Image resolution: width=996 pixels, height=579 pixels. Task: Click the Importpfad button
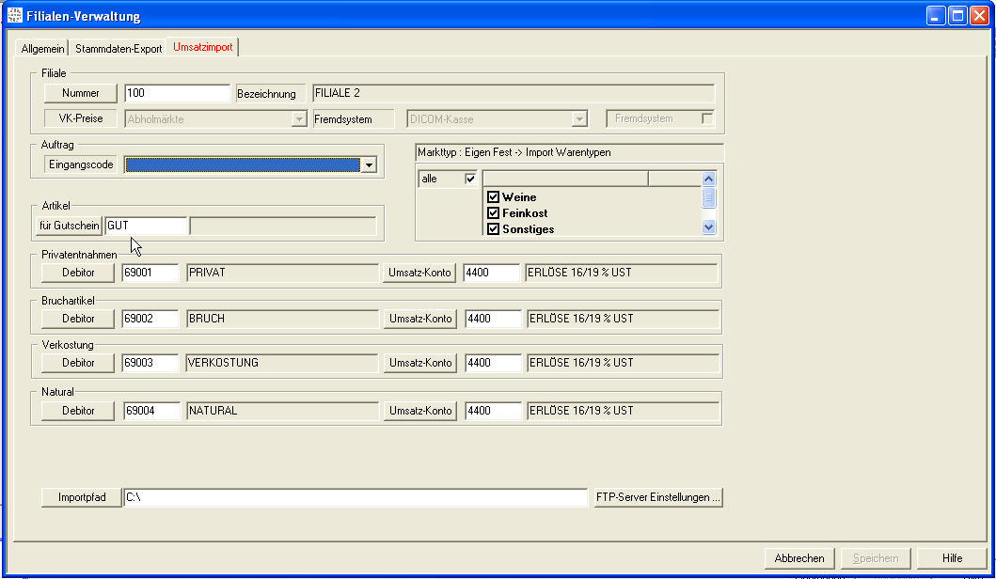80,498
